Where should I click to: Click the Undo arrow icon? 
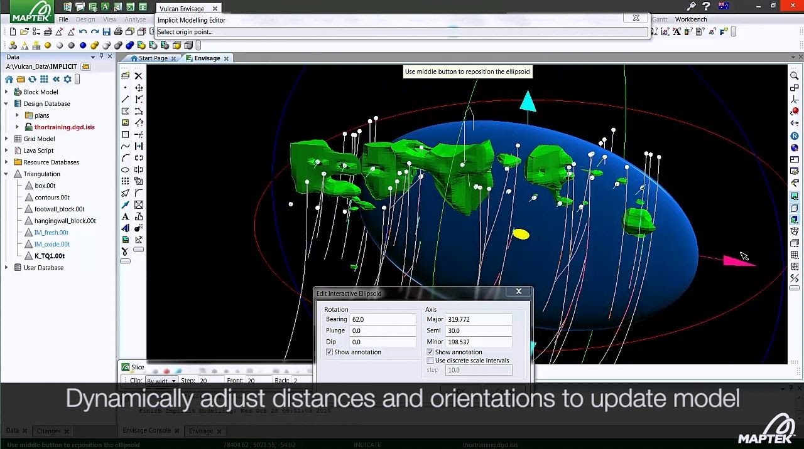83,32
